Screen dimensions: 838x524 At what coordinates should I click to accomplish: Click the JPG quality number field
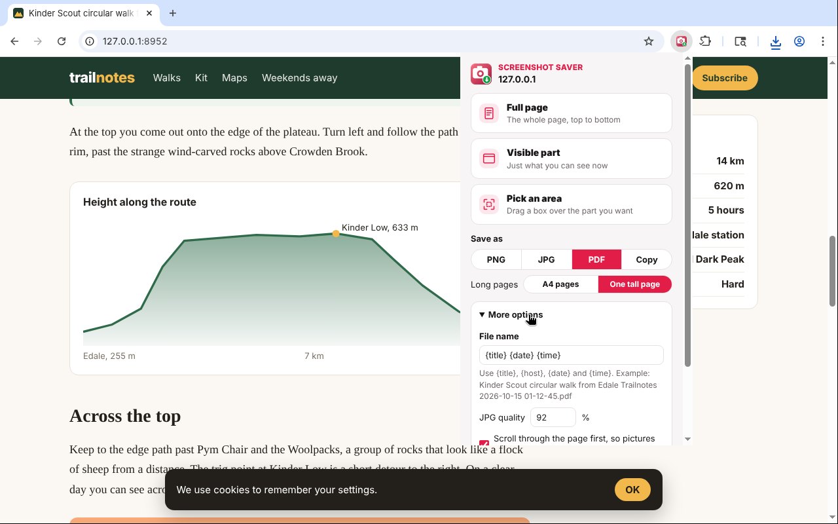553,417
